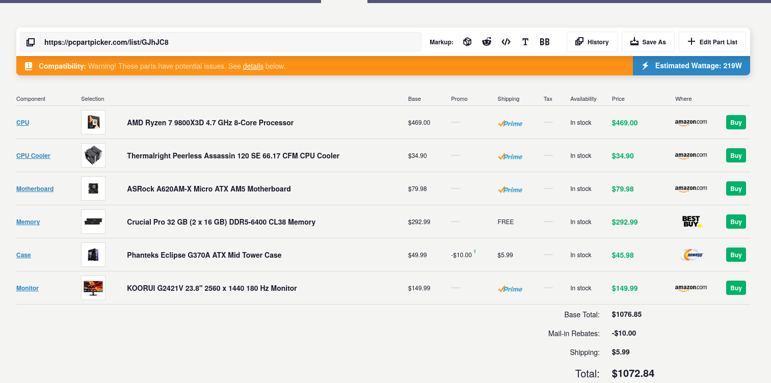771x383 pixels.
Task: Click the FREE shipping text in Memory row
Action: 506,222
